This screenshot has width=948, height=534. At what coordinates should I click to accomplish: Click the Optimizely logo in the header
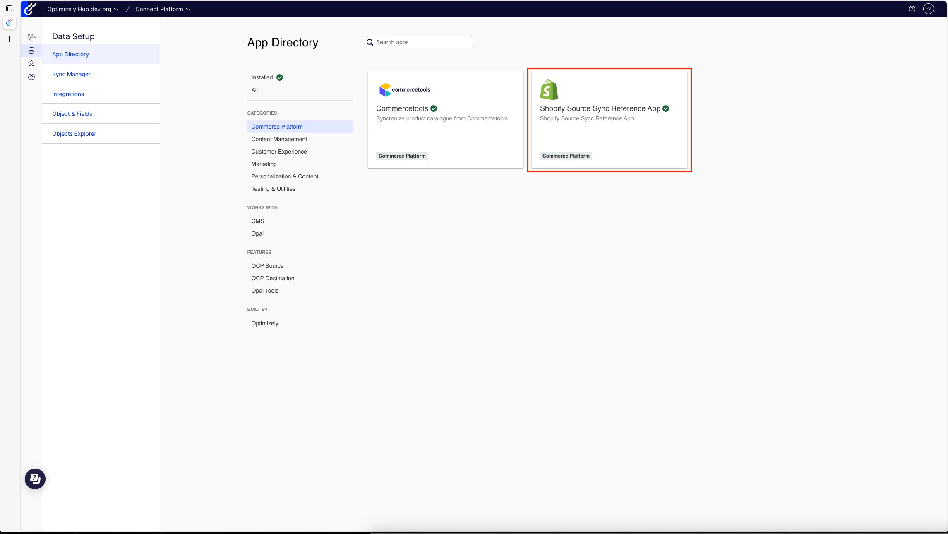pyautogui.click(x=30, y=9)
